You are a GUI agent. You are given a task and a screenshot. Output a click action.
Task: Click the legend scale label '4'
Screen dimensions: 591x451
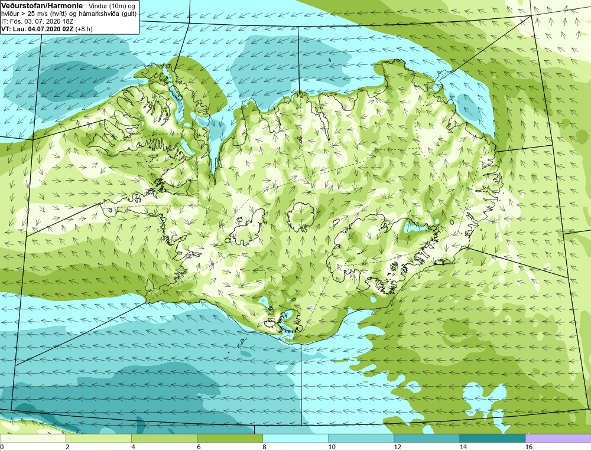[x=133, y=447]
